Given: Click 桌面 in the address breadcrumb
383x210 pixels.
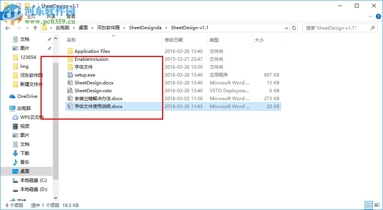Looking at the screenshot, I should point(83,28).
